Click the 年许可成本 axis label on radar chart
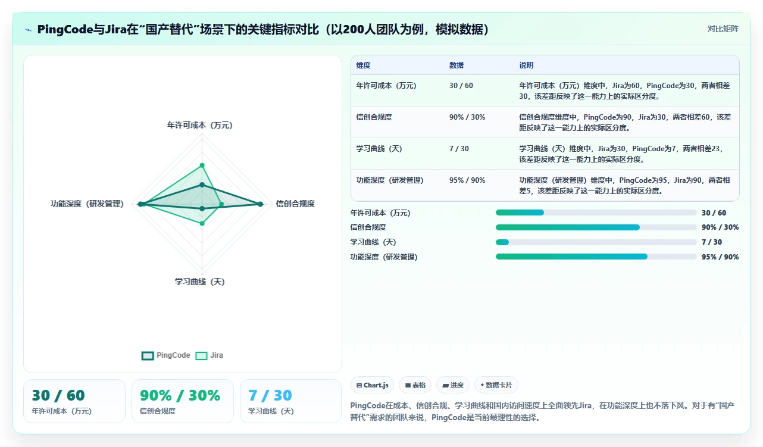This screenshot has height=447, width=763. pyautogui.click(x=200, y=125)
